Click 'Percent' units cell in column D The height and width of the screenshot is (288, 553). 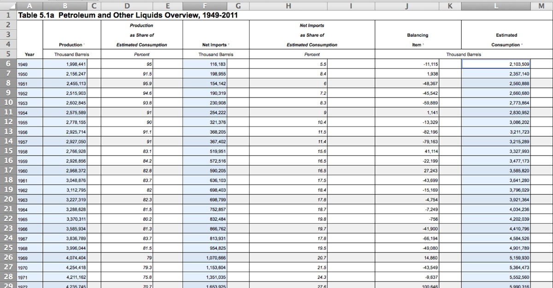[x=141, y=54]
